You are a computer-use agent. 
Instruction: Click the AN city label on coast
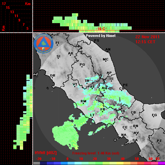108,49
